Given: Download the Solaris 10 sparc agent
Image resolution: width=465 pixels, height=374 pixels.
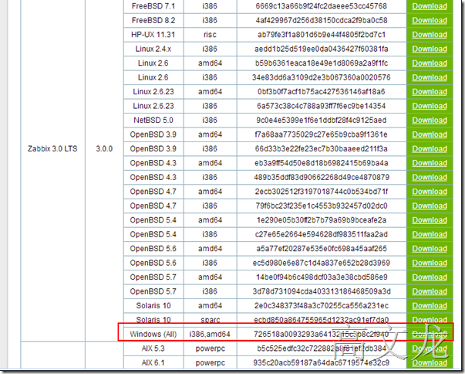Looking at the screenshot, I should [x=430, y=320].
